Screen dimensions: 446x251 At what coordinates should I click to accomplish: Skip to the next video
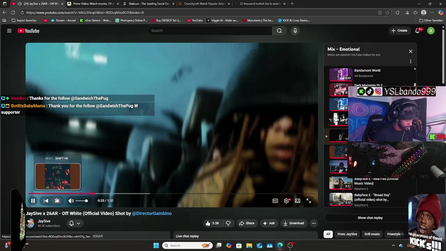coord(57,201)
